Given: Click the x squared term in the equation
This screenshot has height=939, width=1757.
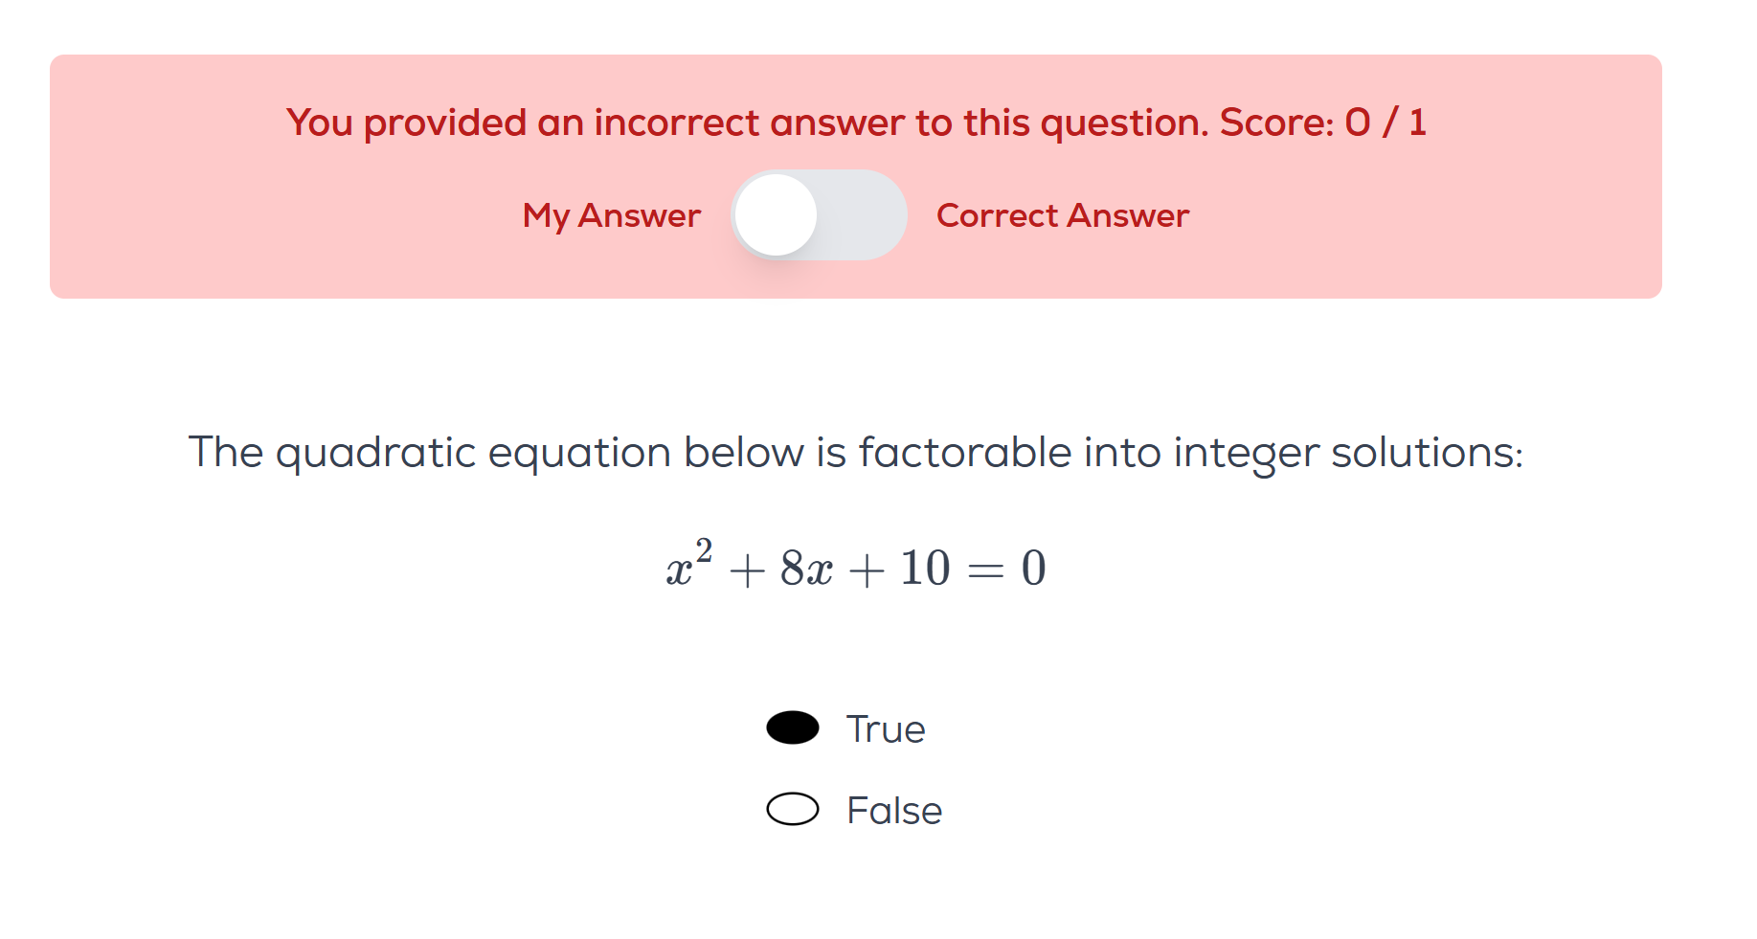Looking at the screenshot, I should point(687,567).
